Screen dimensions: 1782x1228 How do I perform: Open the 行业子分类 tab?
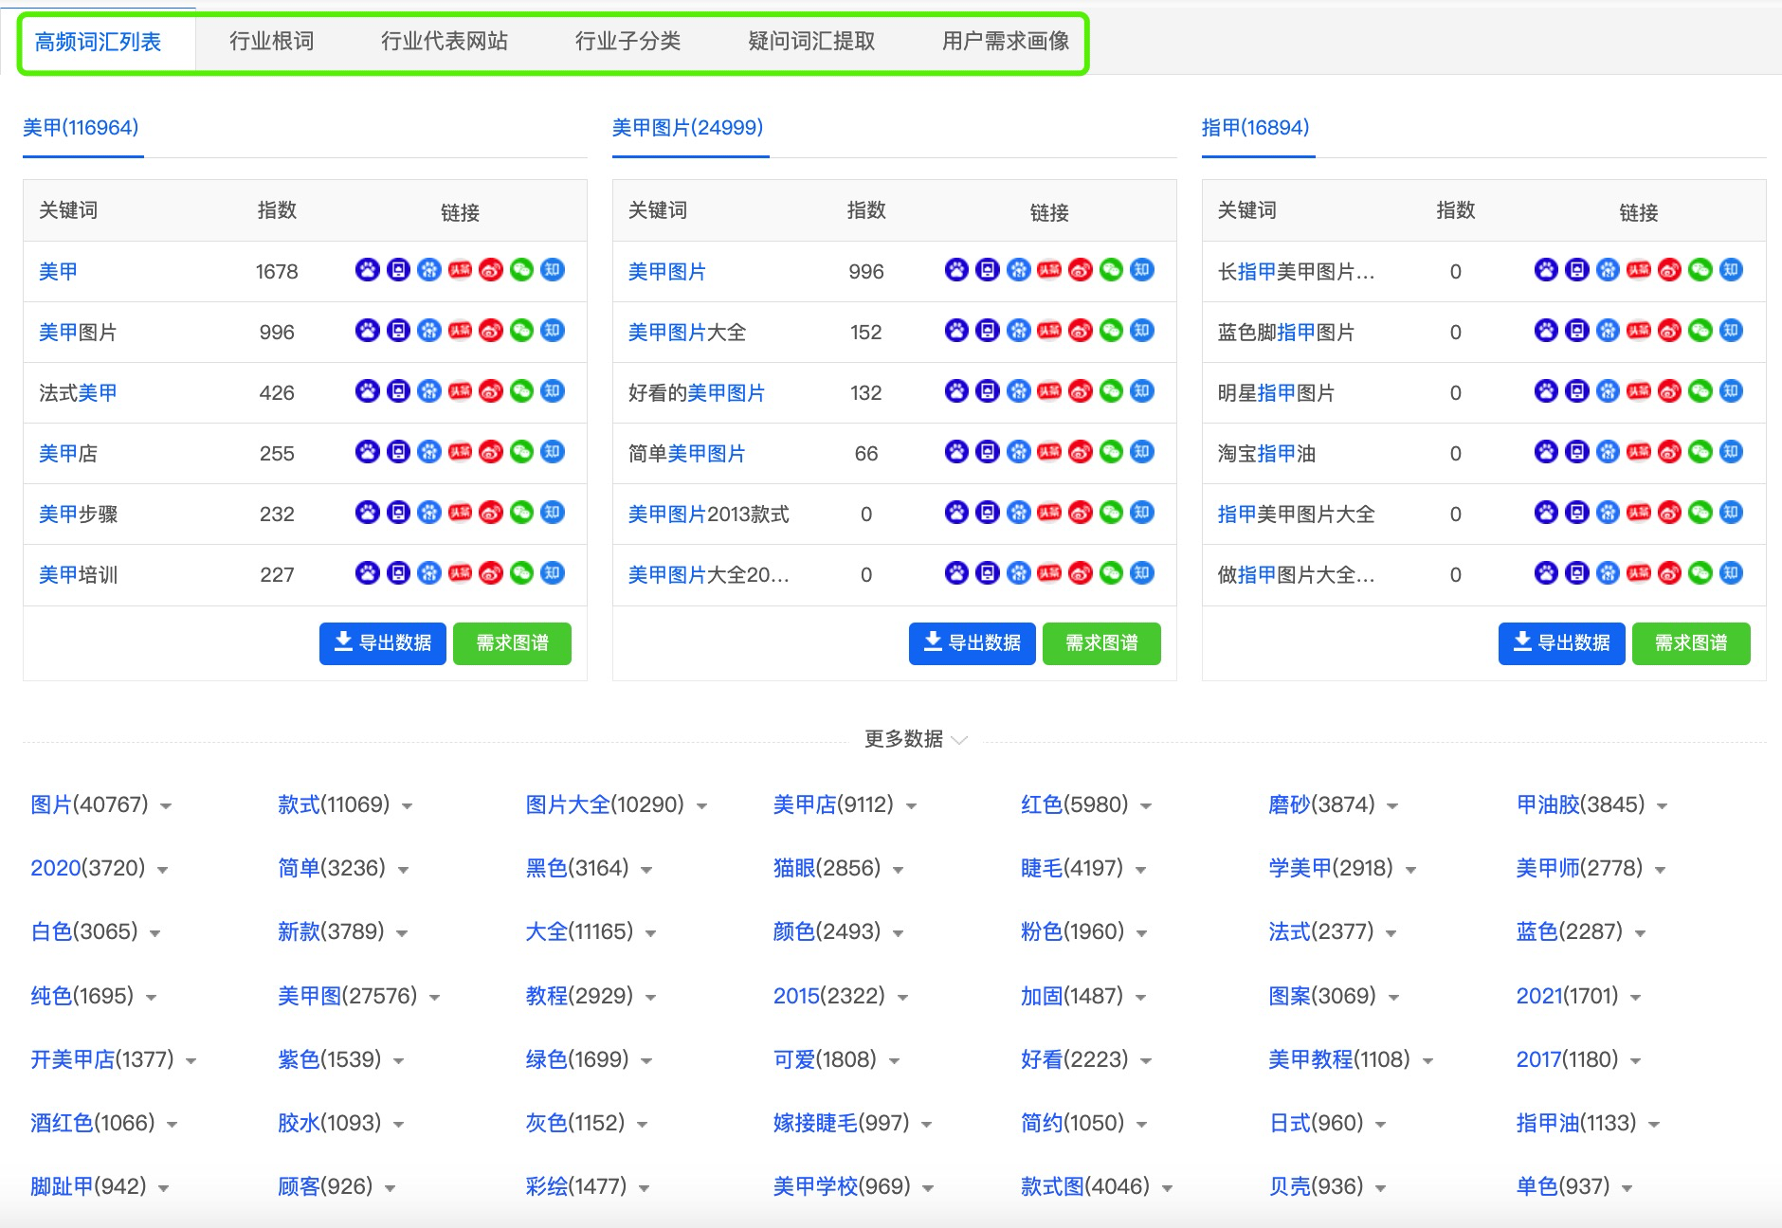[x=628, y=41]
